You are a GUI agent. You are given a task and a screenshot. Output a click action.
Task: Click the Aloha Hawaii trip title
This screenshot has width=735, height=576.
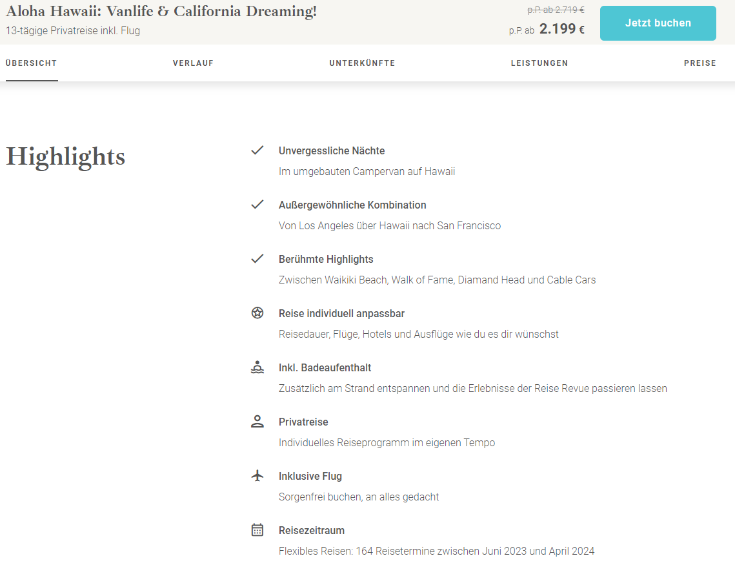[161, 11]
